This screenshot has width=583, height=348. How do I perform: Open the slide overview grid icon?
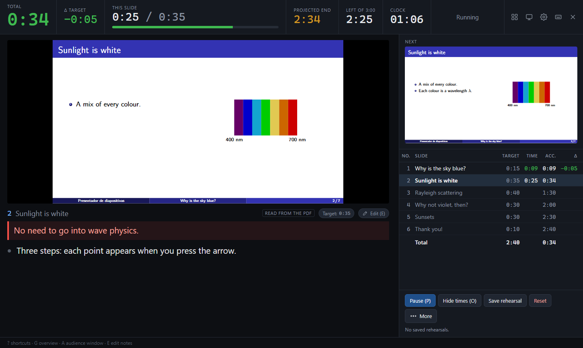515,17
